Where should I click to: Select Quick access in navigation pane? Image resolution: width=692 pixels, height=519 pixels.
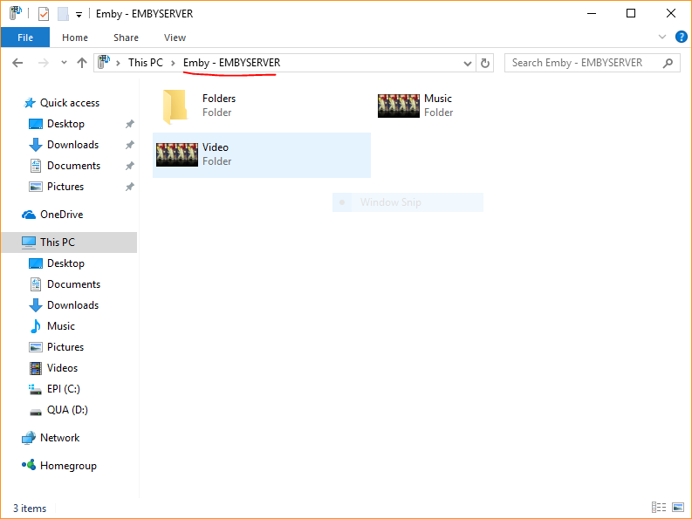(x=69, y=103)
